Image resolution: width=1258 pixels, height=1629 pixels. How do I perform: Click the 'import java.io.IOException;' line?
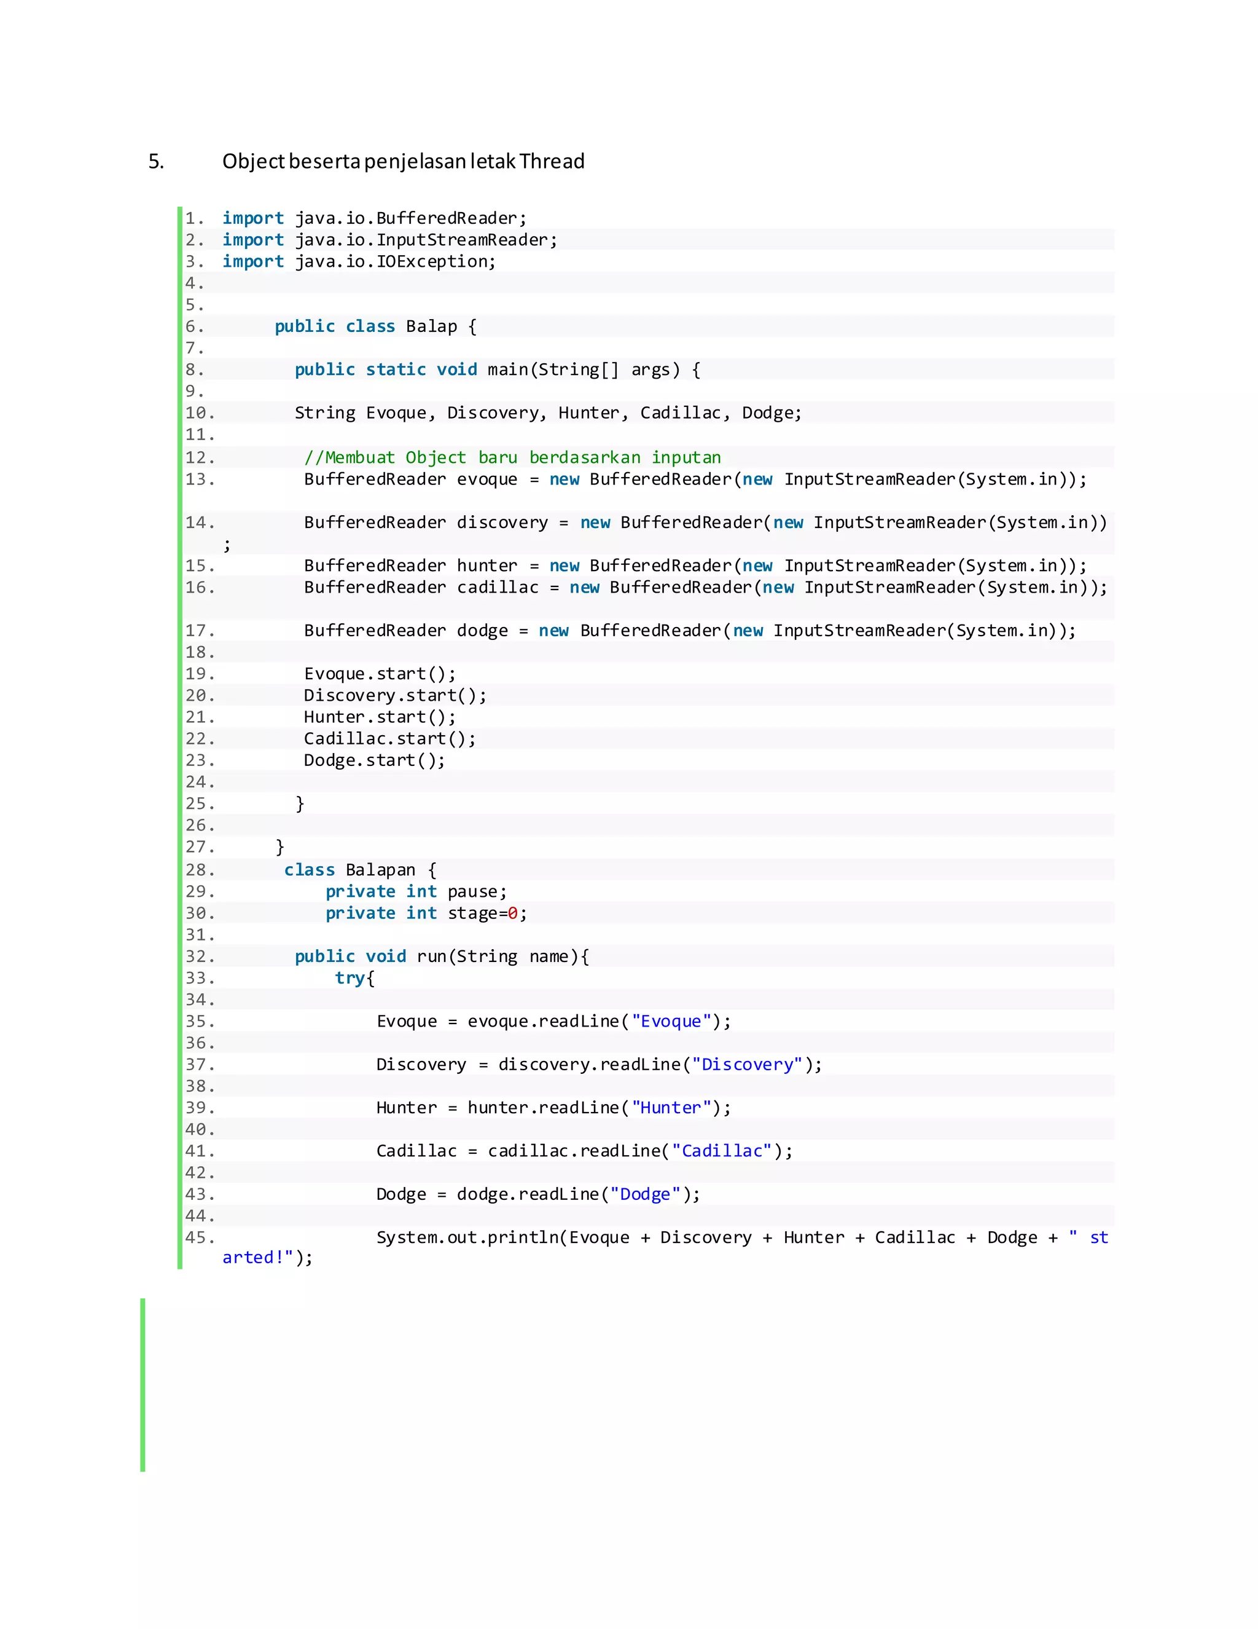359,261
